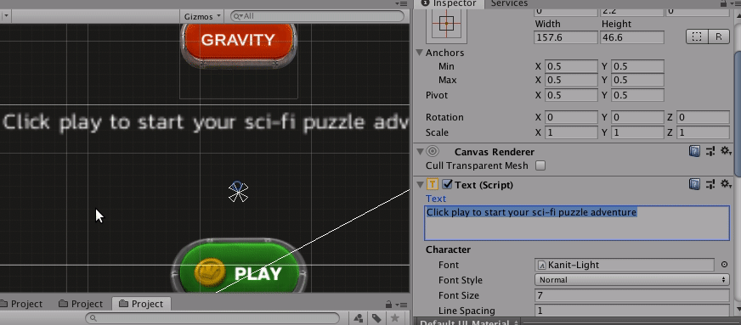741x325 pixels.
Task: Edit Anchors Min Y field
Action: [637, 66]
